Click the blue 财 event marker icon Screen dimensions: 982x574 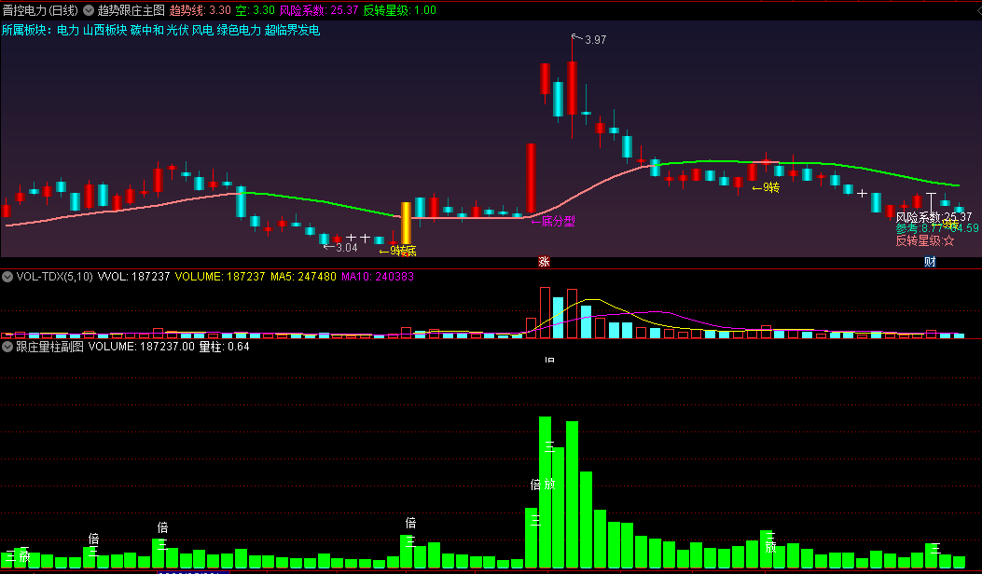tap(930, 262)
